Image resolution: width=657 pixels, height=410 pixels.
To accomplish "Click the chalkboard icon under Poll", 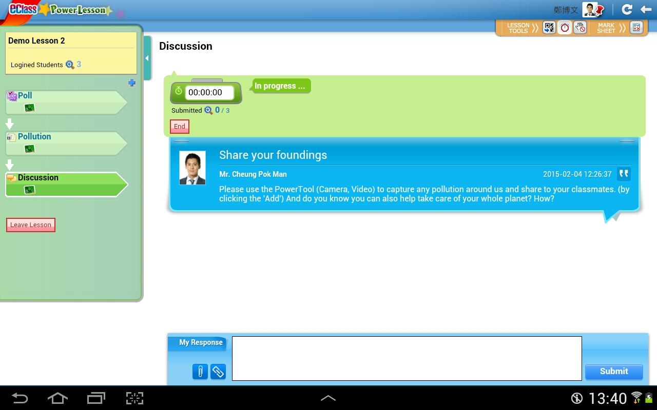I will click(30, 108).
